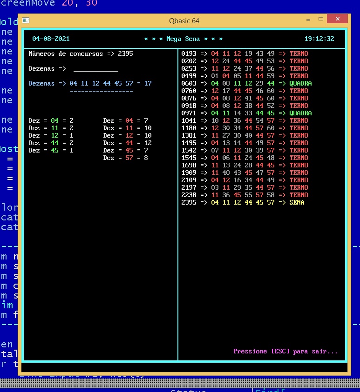Click the clock showing 19:12:32
The width and height of the screenshot is (360, 392).
[x=319, y=39]
